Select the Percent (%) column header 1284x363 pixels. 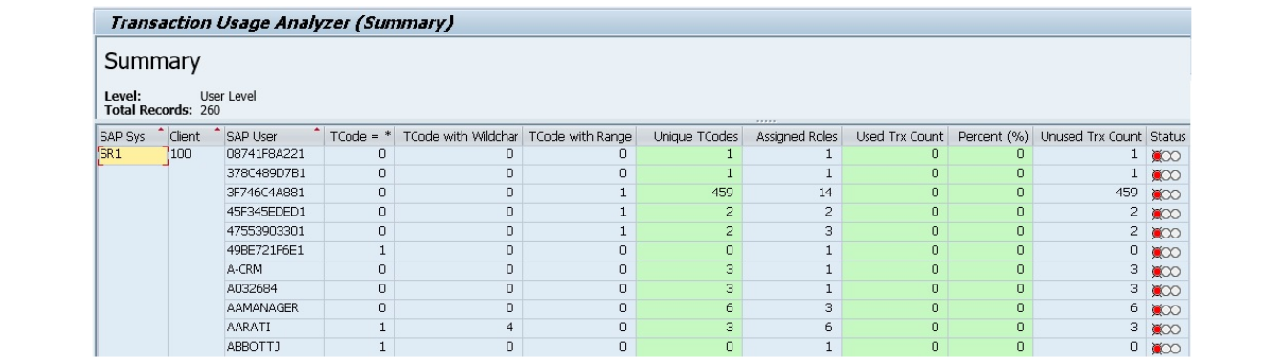tap(993, 137)
